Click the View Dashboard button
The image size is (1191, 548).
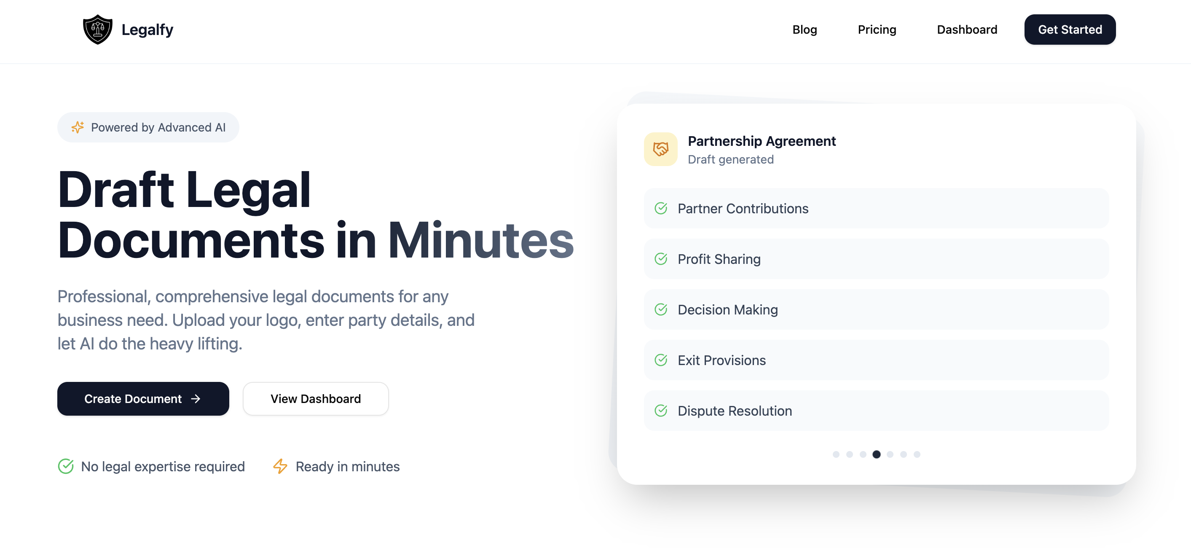point(315,399)
